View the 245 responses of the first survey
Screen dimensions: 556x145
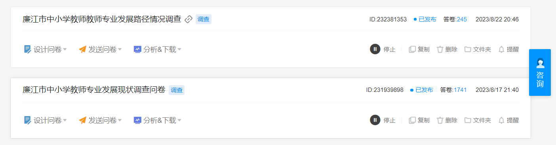pos(462,19)
